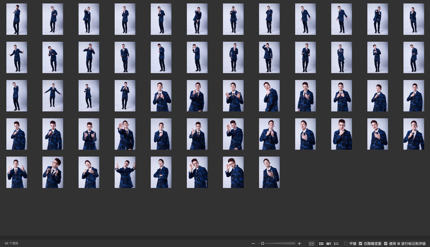The image size is (430, 247).
Task: Enable the 平铺 checkbox
Action: (x=346, y=244)
